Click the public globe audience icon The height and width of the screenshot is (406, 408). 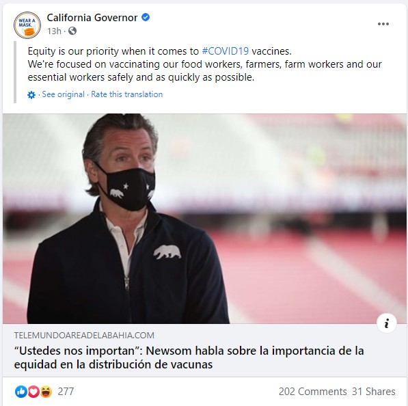coord(72,31)
